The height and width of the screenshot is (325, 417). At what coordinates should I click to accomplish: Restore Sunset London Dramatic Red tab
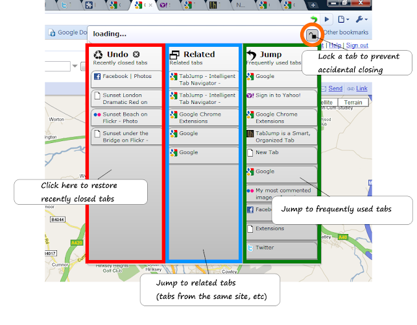(126, 98)
